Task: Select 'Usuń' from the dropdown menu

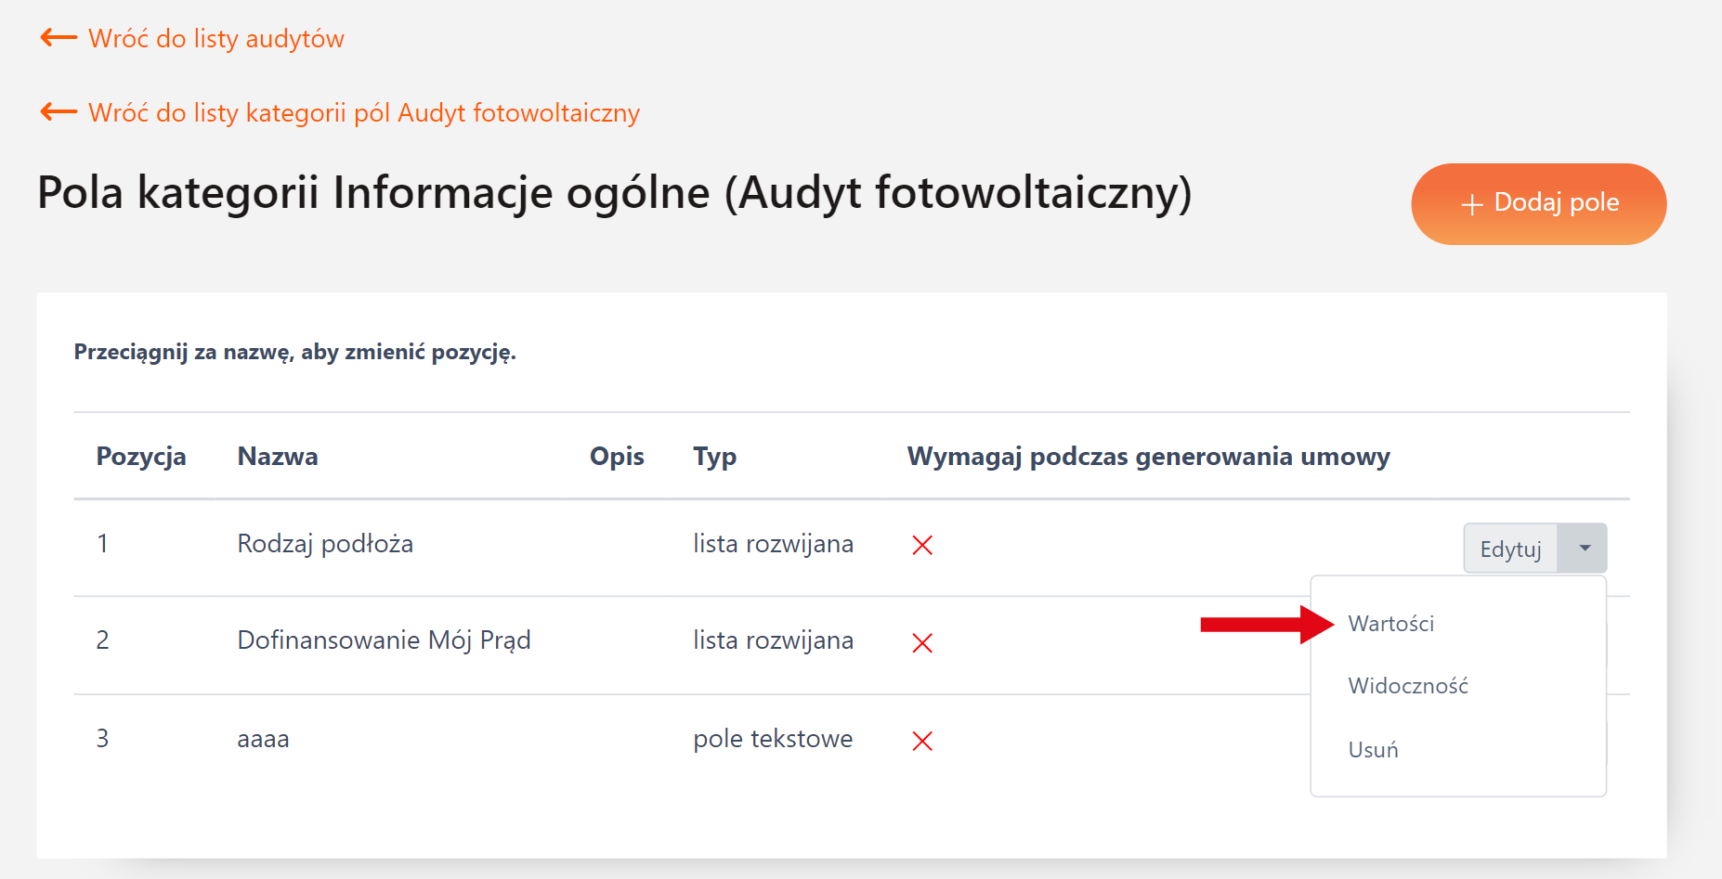Action: [1373, 750]
